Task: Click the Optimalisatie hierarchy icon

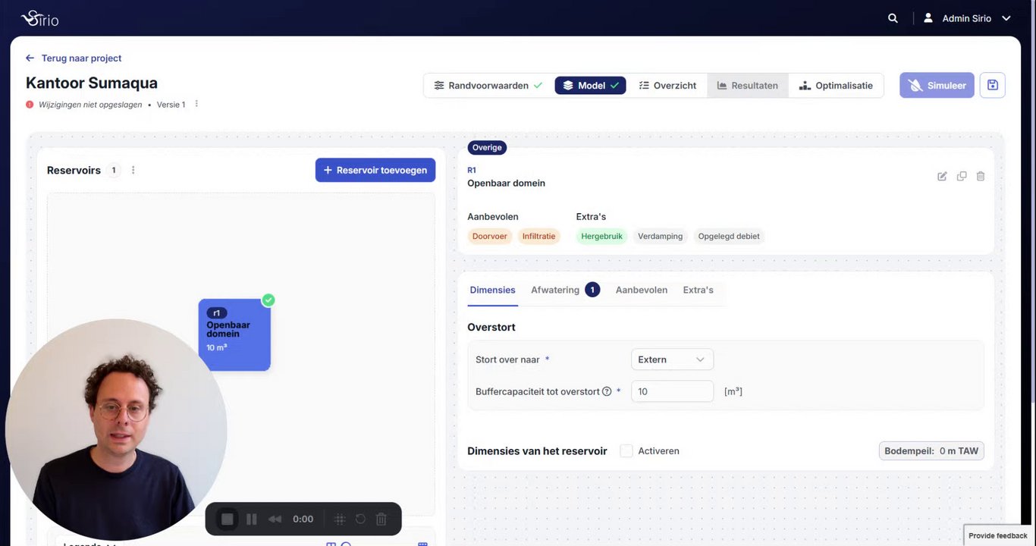Action: [805, 86]
